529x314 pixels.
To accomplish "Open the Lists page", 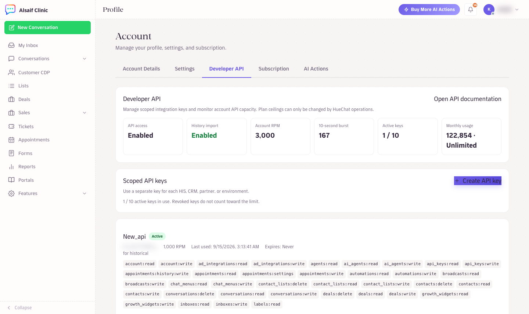I will click(x=47, y=86).
